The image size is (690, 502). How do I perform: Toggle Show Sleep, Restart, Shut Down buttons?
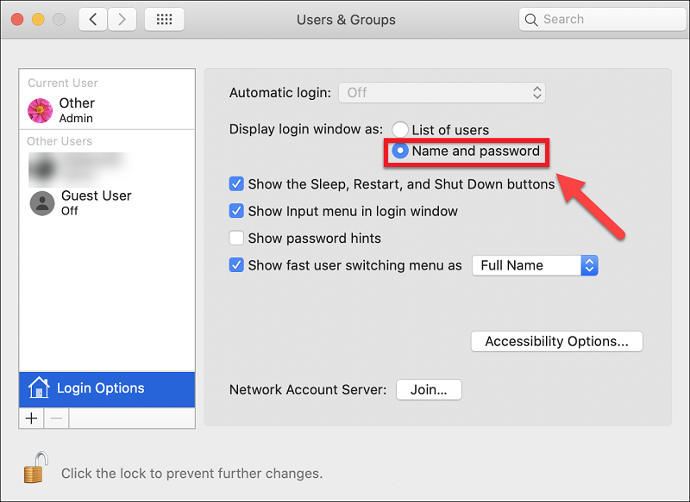click(x=236, y=184)
